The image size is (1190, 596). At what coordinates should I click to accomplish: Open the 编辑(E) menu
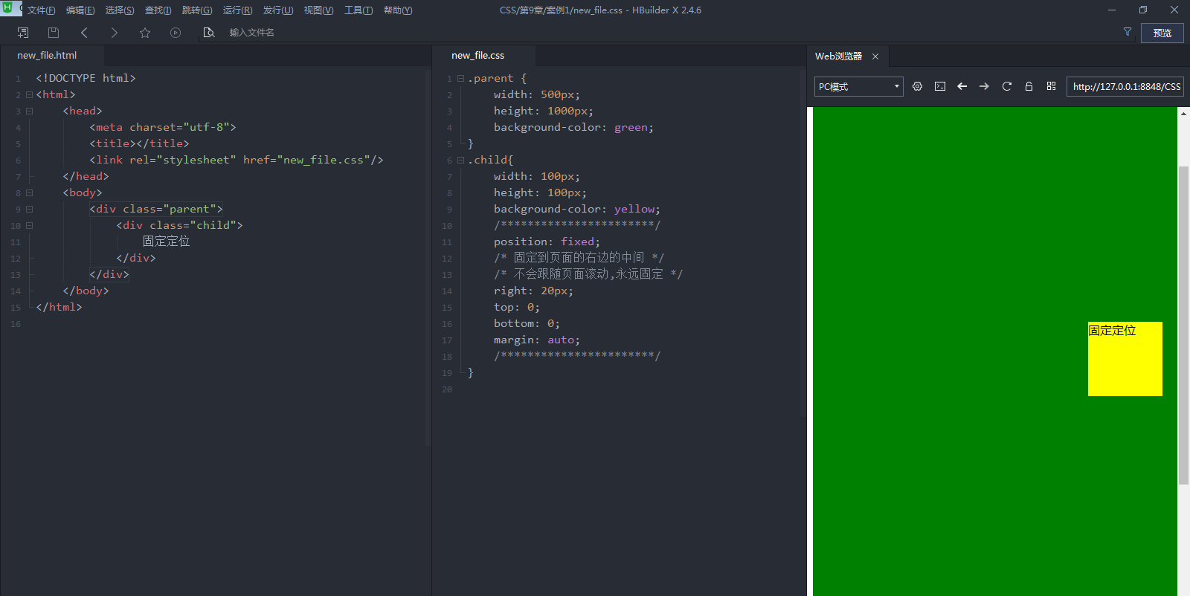pos(80,10)
